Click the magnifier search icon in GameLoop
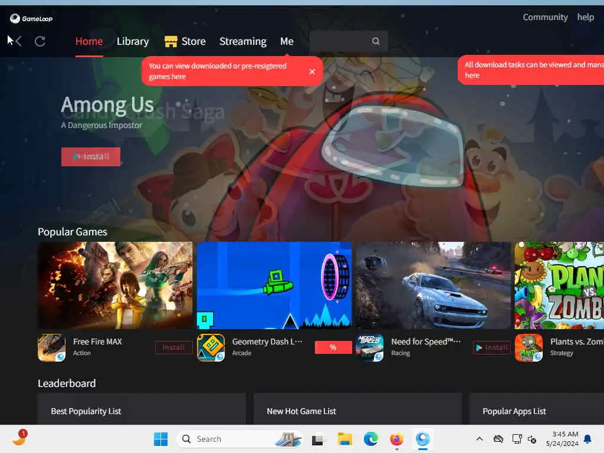The height and width of the screenshot is (453, 604). click(x=376, y=41)
